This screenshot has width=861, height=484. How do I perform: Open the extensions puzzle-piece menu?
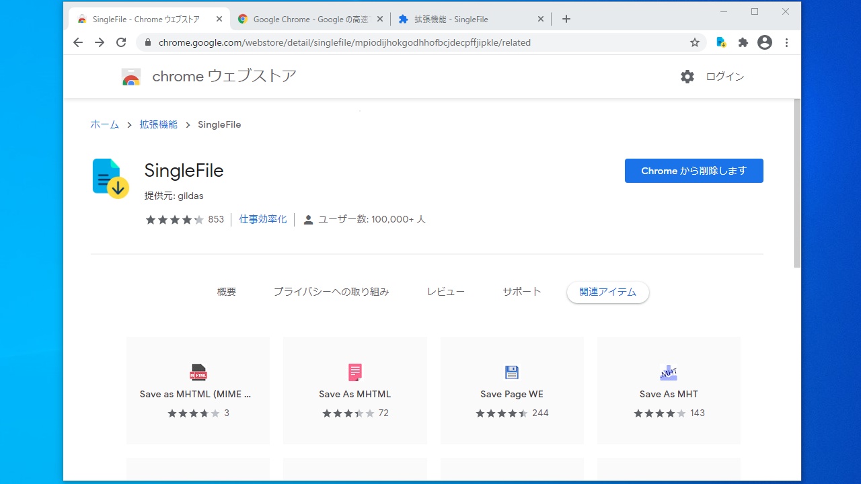pos(743,42)
